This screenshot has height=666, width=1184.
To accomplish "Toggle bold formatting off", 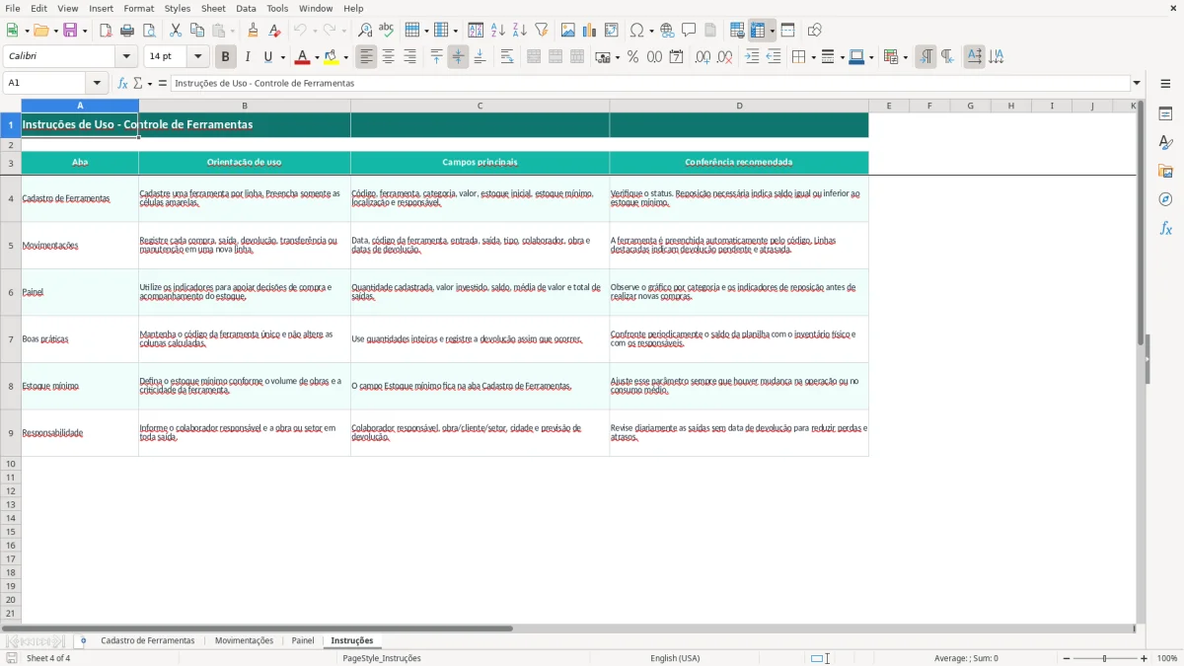I will point(226,57).
